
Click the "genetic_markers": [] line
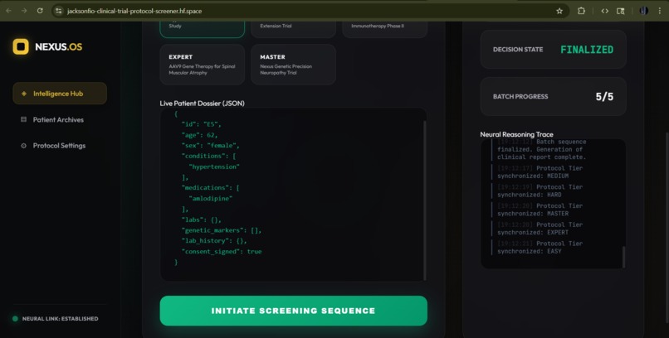[x=222, y=230]
